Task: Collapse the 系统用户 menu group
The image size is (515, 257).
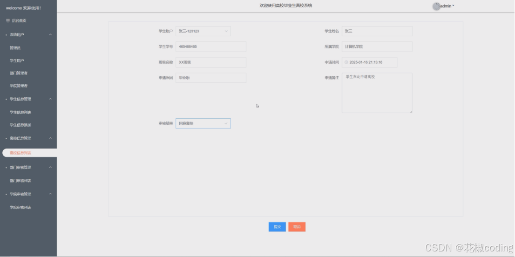Action: pos(50,35)
